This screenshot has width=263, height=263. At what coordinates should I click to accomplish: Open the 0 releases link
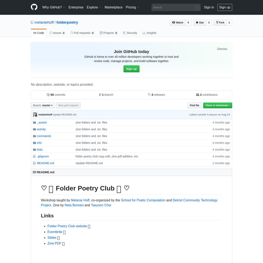(156, 95)
